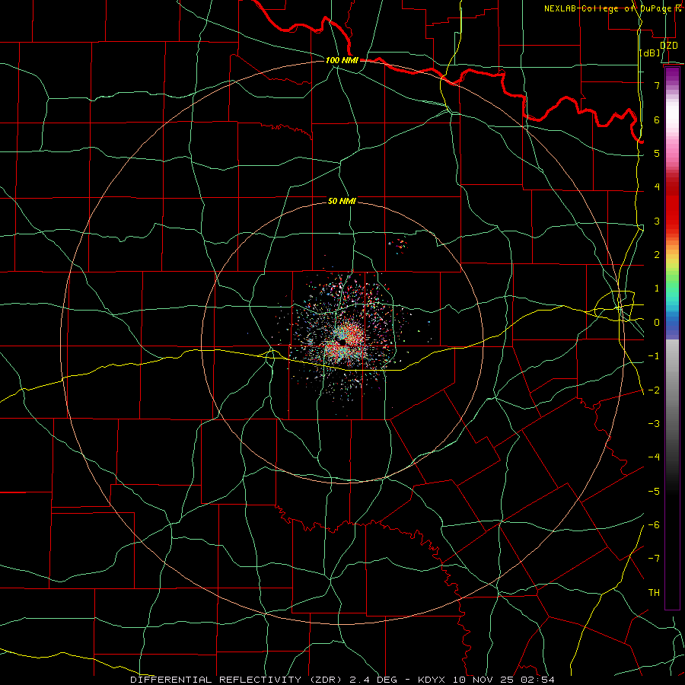Click the 3 value on the color scale
685x685 pixels.
[x=657, y=221]
